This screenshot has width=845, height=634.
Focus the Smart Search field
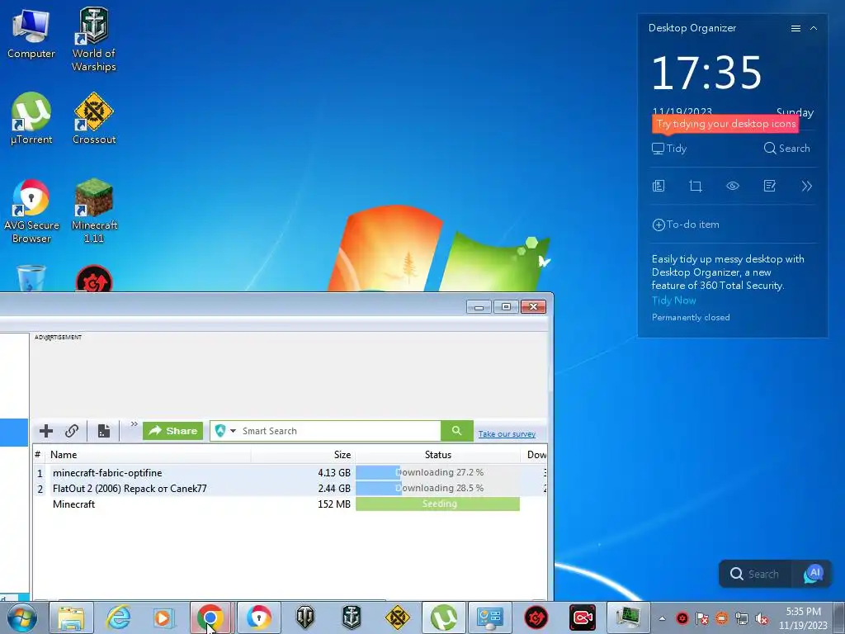339,431
